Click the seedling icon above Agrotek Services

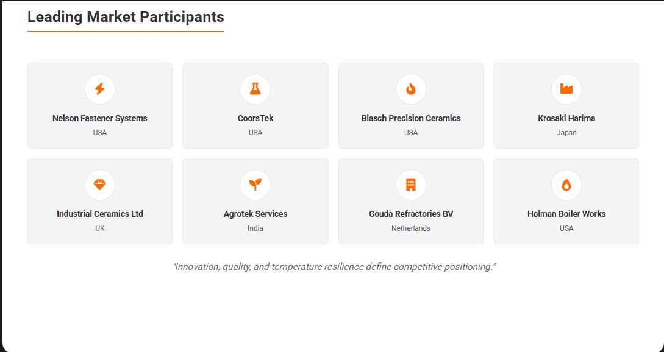[x=255, y=185]
